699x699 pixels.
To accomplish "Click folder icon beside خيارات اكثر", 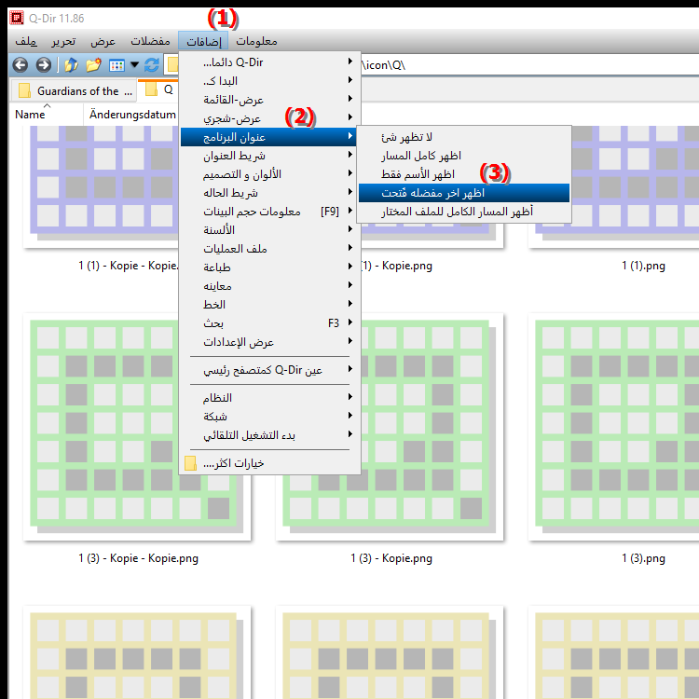I will (x=190, y=463).
